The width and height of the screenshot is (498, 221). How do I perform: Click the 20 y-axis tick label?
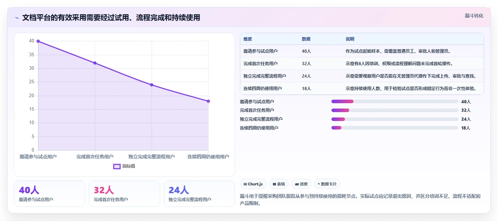tap(32, 96)
